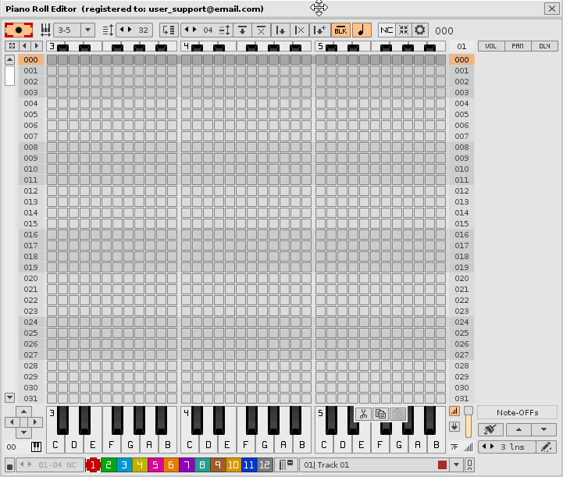Select line 024 in the right column
Screen dimensions: 563x477
coord(461,322)
